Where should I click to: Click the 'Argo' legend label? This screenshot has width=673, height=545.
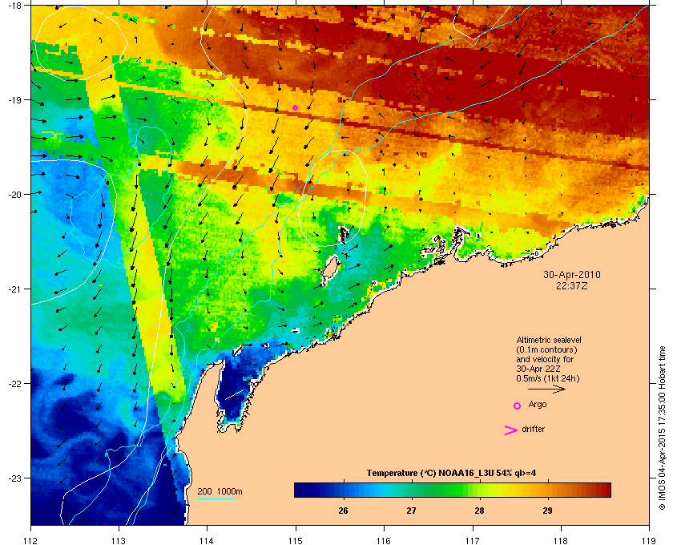pyautogui.click(x=538, y=405)
